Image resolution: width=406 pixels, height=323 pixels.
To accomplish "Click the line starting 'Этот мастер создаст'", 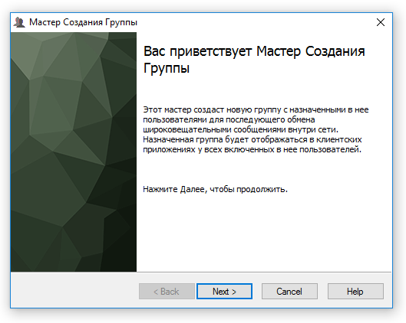I will (256, 109).
